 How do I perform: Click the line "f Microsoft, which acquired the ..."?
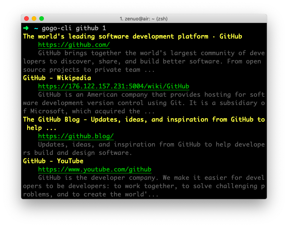(x=89, y=111)
